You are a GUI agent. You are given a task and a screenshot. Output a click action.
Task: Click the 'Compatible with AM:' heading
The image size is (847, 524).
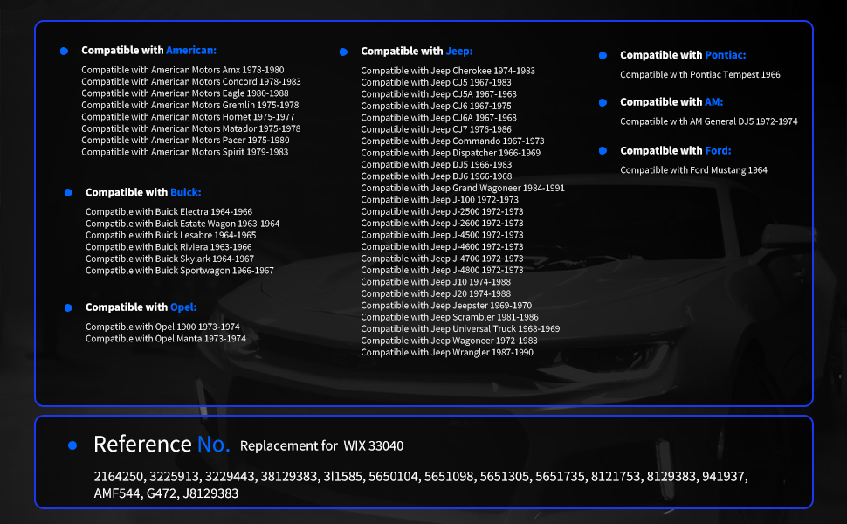[671, 102]
